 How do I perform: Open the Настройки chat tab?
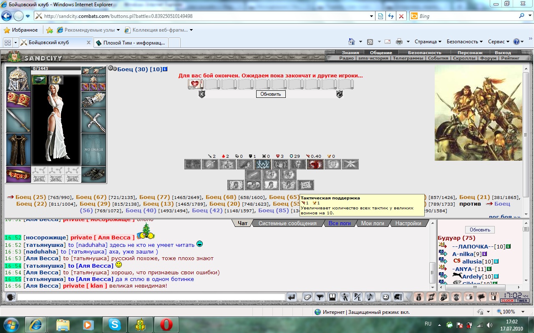pyautogui.click(x=408, y=224)
